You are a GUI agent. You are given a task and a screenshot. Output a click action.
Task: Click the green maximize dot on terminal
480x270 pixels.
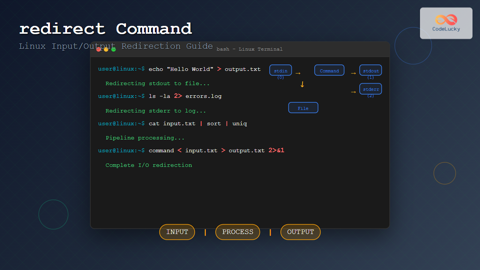(x=114, y=49)
